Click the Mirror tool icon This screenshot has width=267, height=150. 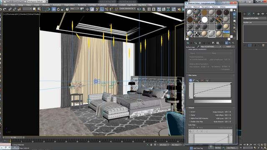click(x=139, y=9)
